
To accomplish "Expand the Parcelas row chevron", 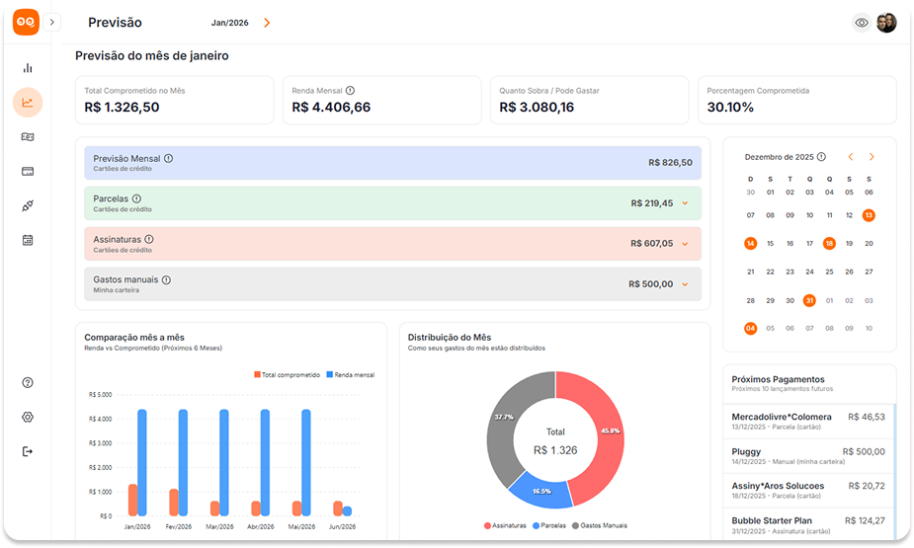I will tap(684, 203).
